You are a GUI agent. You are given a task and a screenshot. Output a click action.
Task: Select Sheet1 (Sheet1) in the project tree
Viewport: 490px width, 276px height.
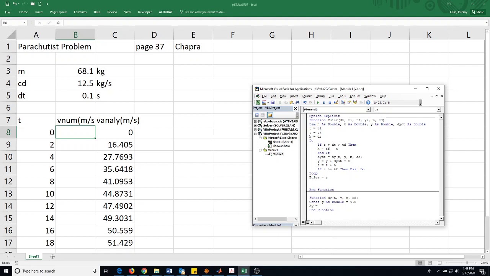click(283, 142)
